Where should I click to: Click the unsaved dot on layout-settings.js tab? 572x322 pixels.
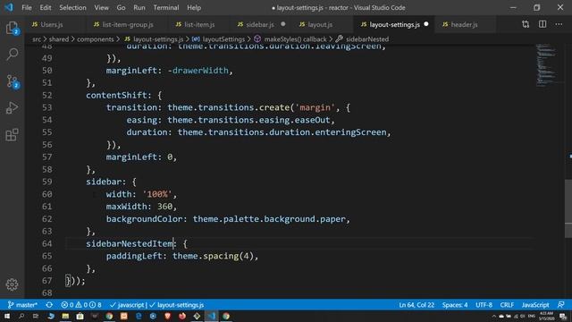pos(426,24)
